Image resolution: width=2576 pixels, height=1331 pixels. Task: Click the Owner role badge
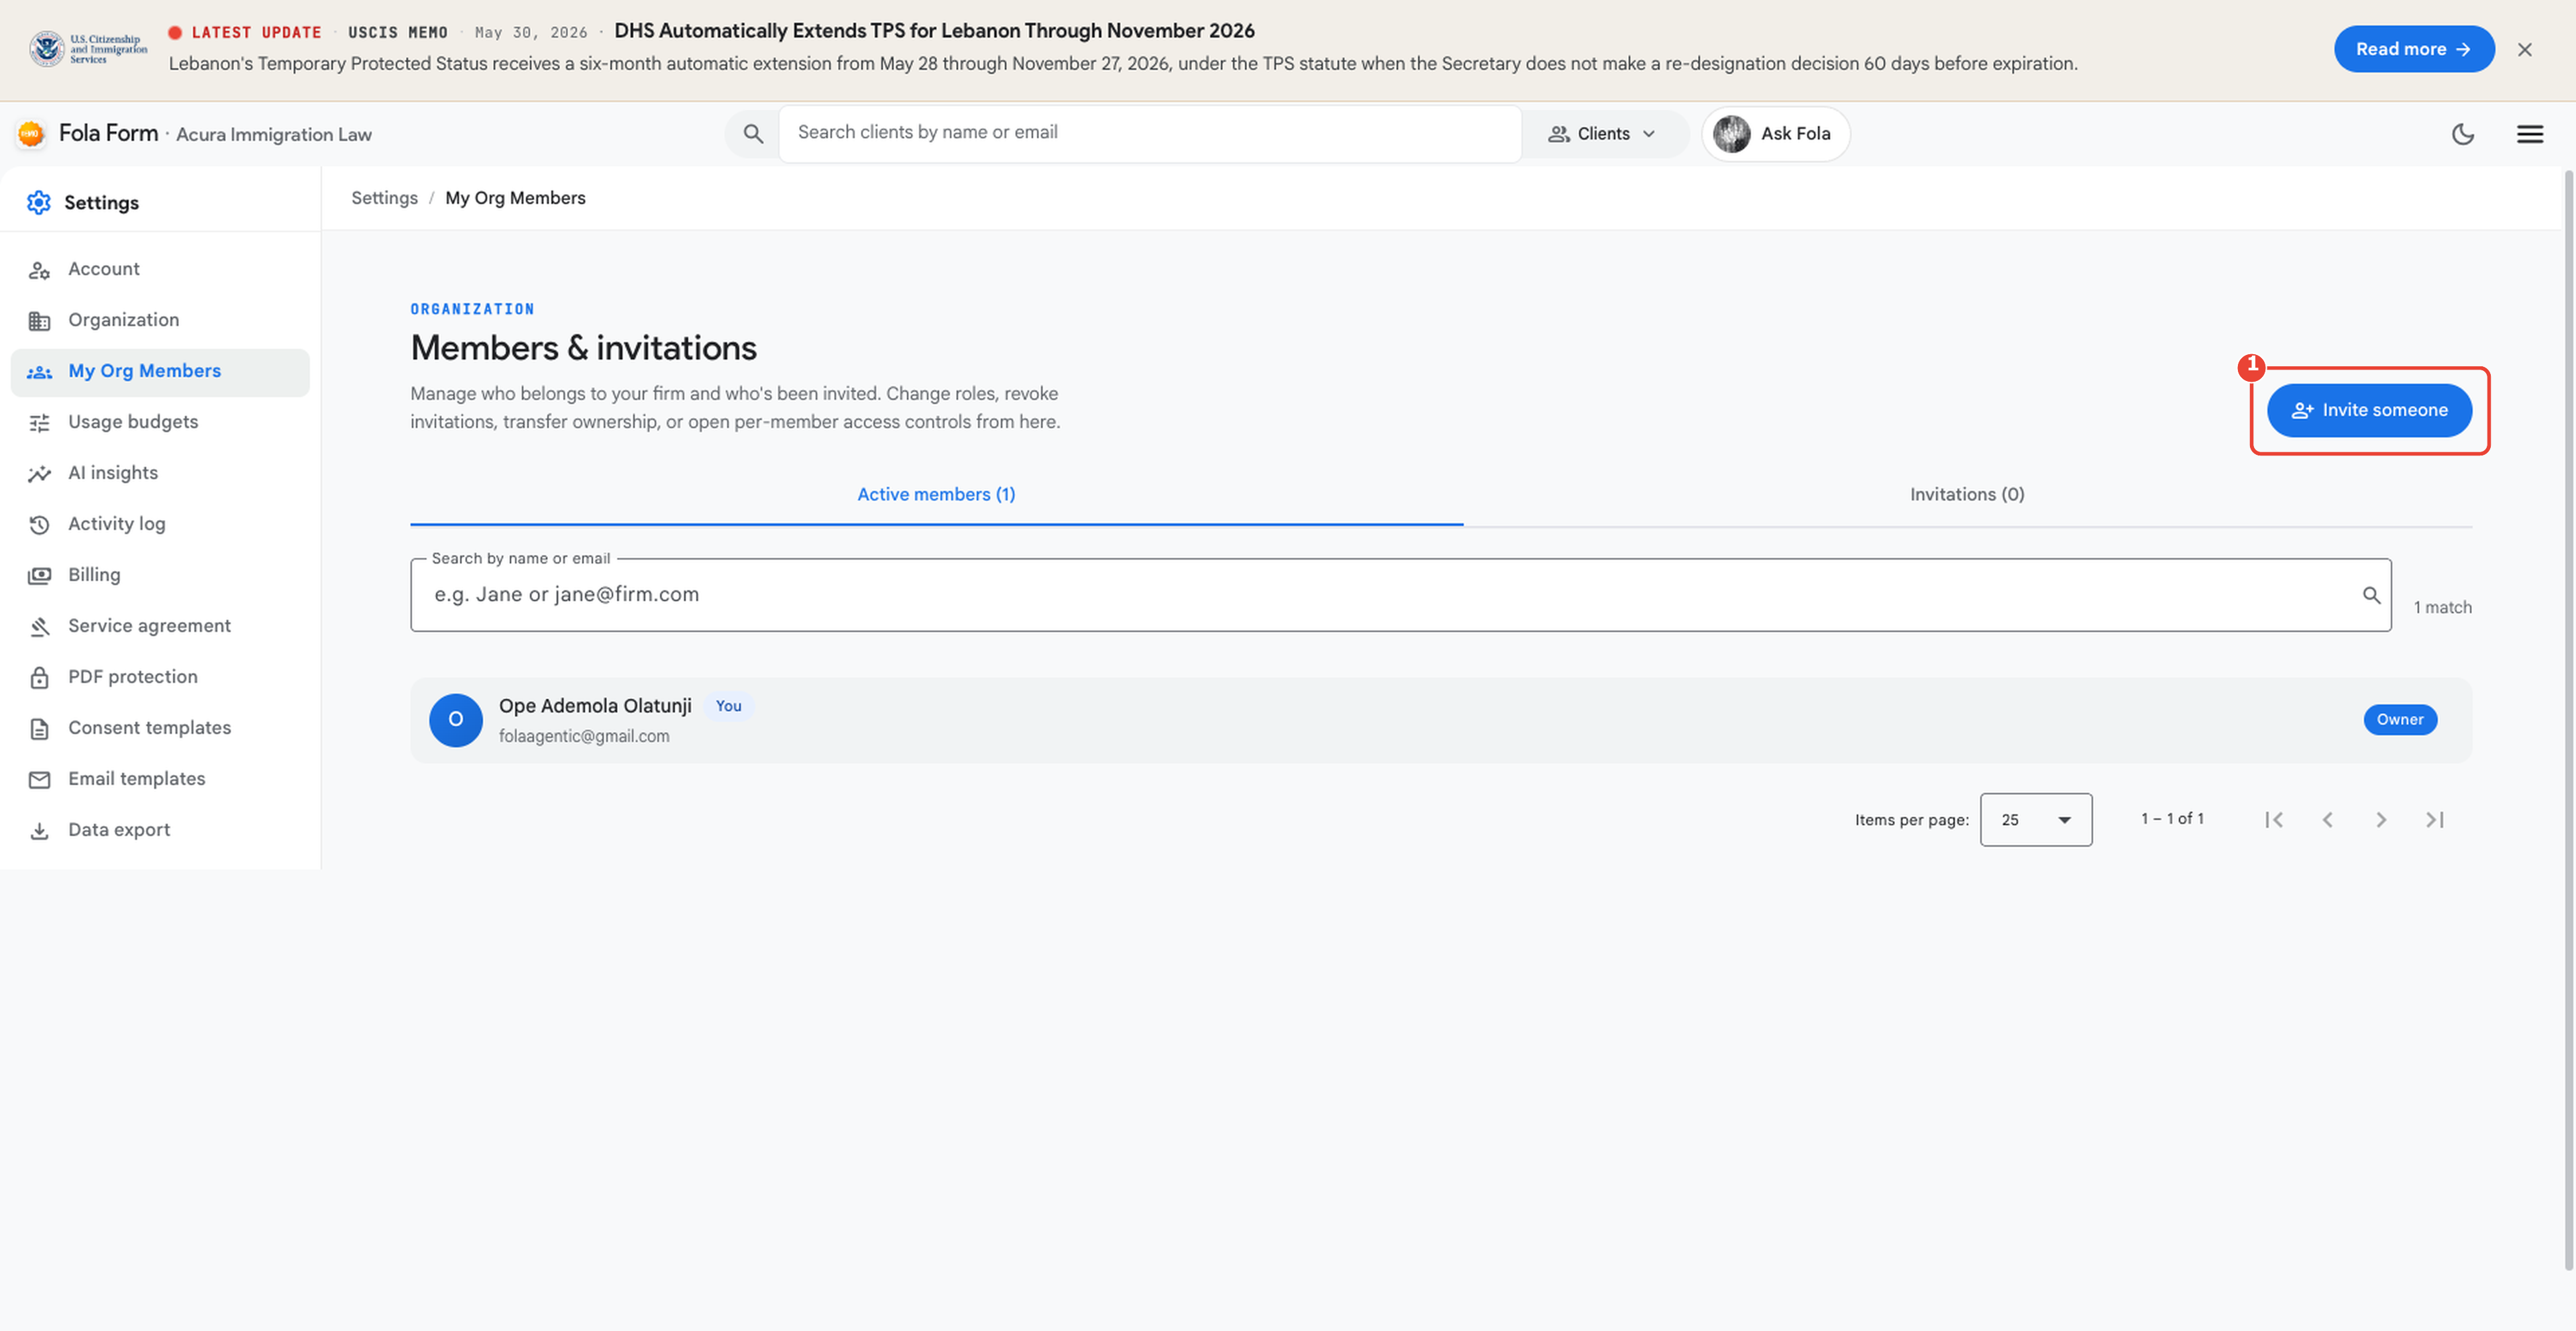coord(2400,720)
